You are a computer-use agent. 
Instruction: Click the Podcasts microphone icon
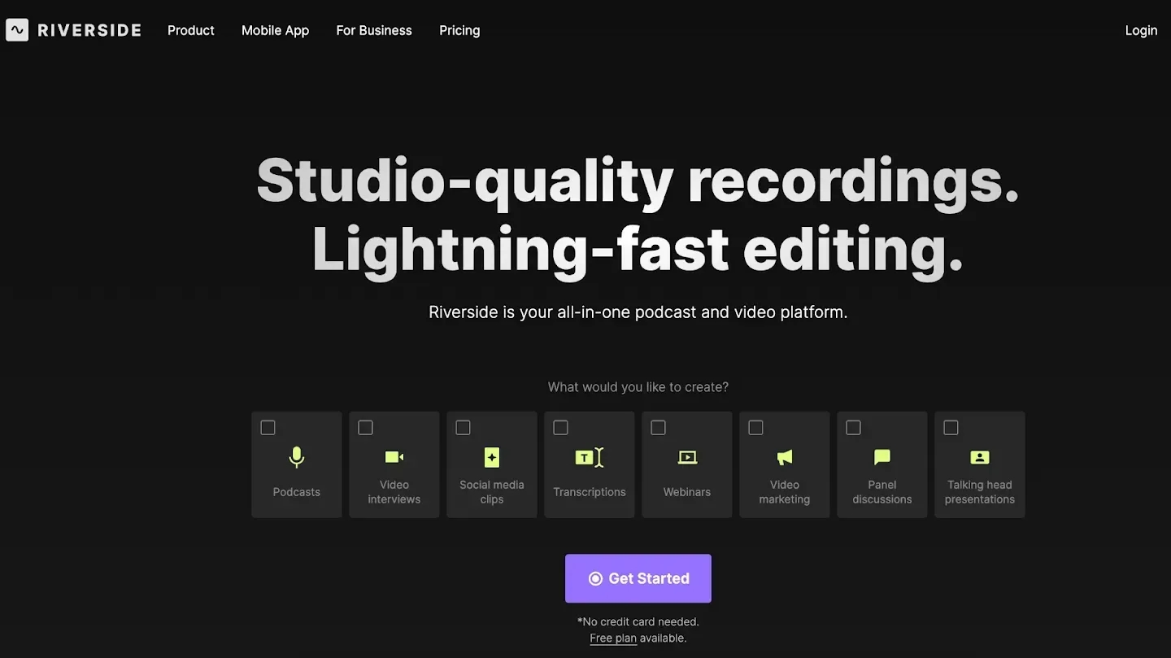297,457
